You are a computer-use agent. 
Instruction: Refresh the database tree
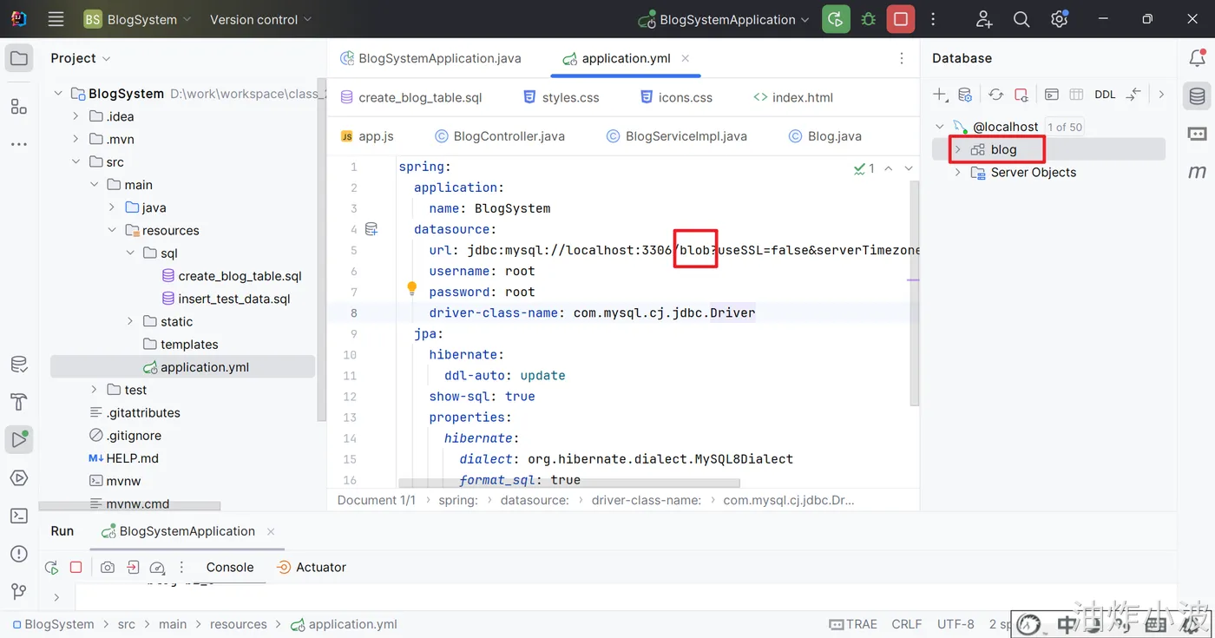(x=996, y=95)
